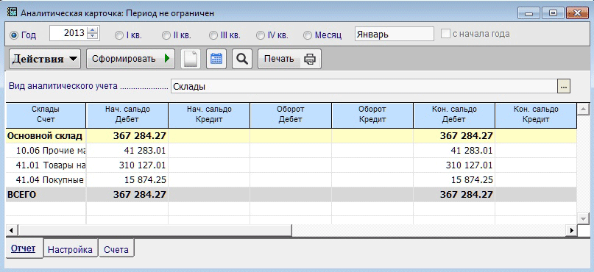Click the magnifier search icon
Image resolution: width=594 pixels, height=272 pixels.
point(242,60)
